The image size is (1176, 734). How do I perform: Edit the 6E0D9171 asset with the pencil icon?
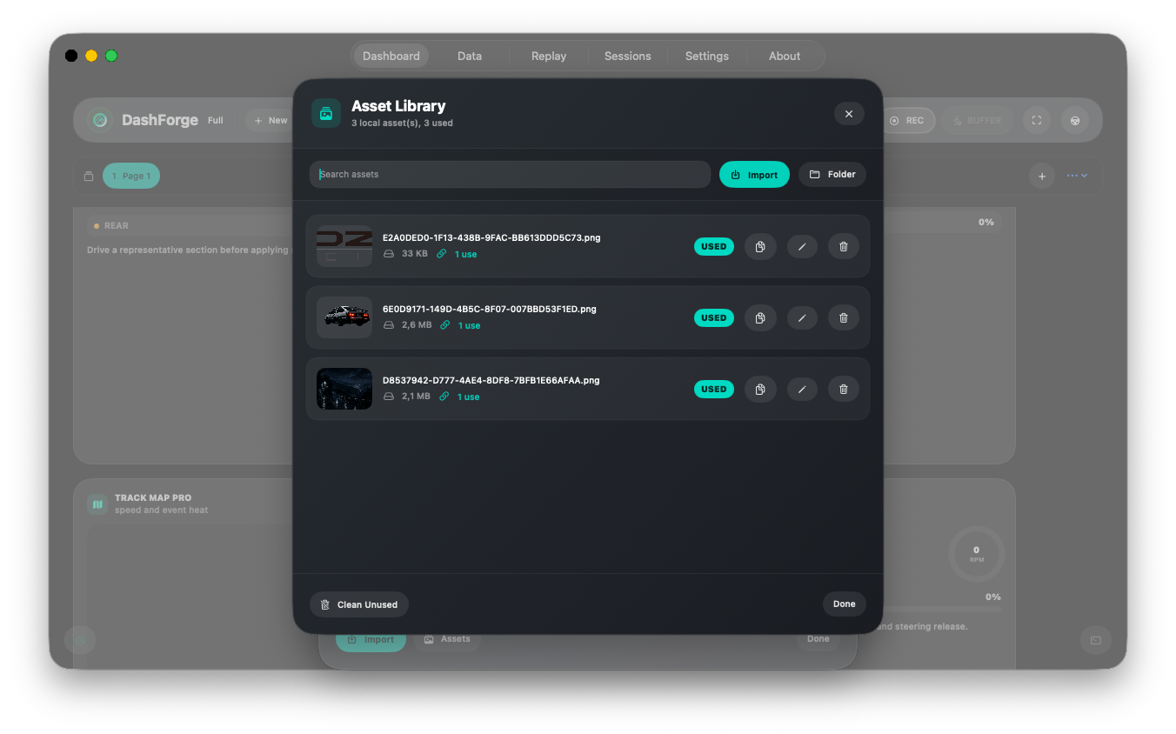coord(802,318)
